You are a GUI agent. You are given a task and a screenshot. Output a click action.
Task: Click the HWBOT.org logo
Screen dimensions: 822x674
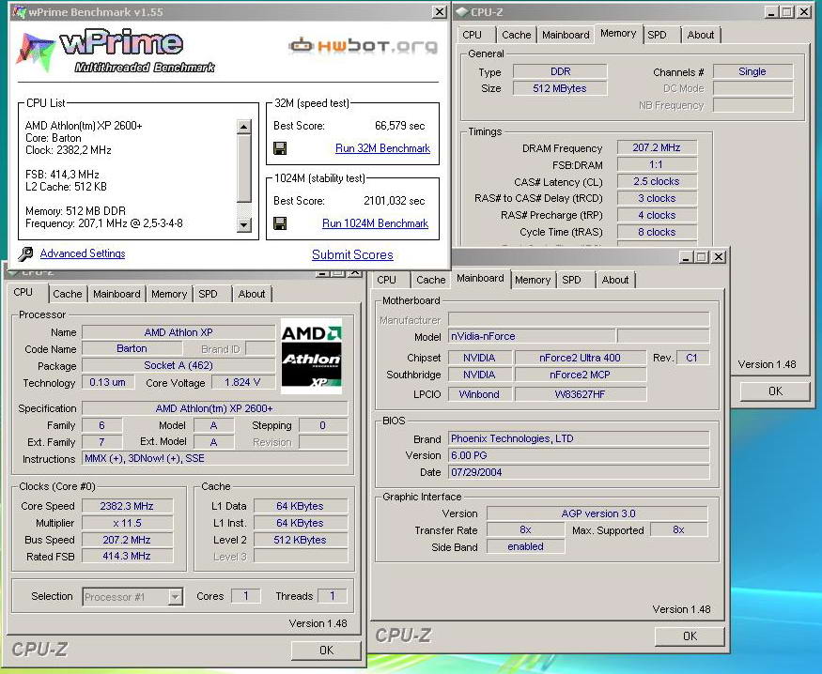coord(363,46)
